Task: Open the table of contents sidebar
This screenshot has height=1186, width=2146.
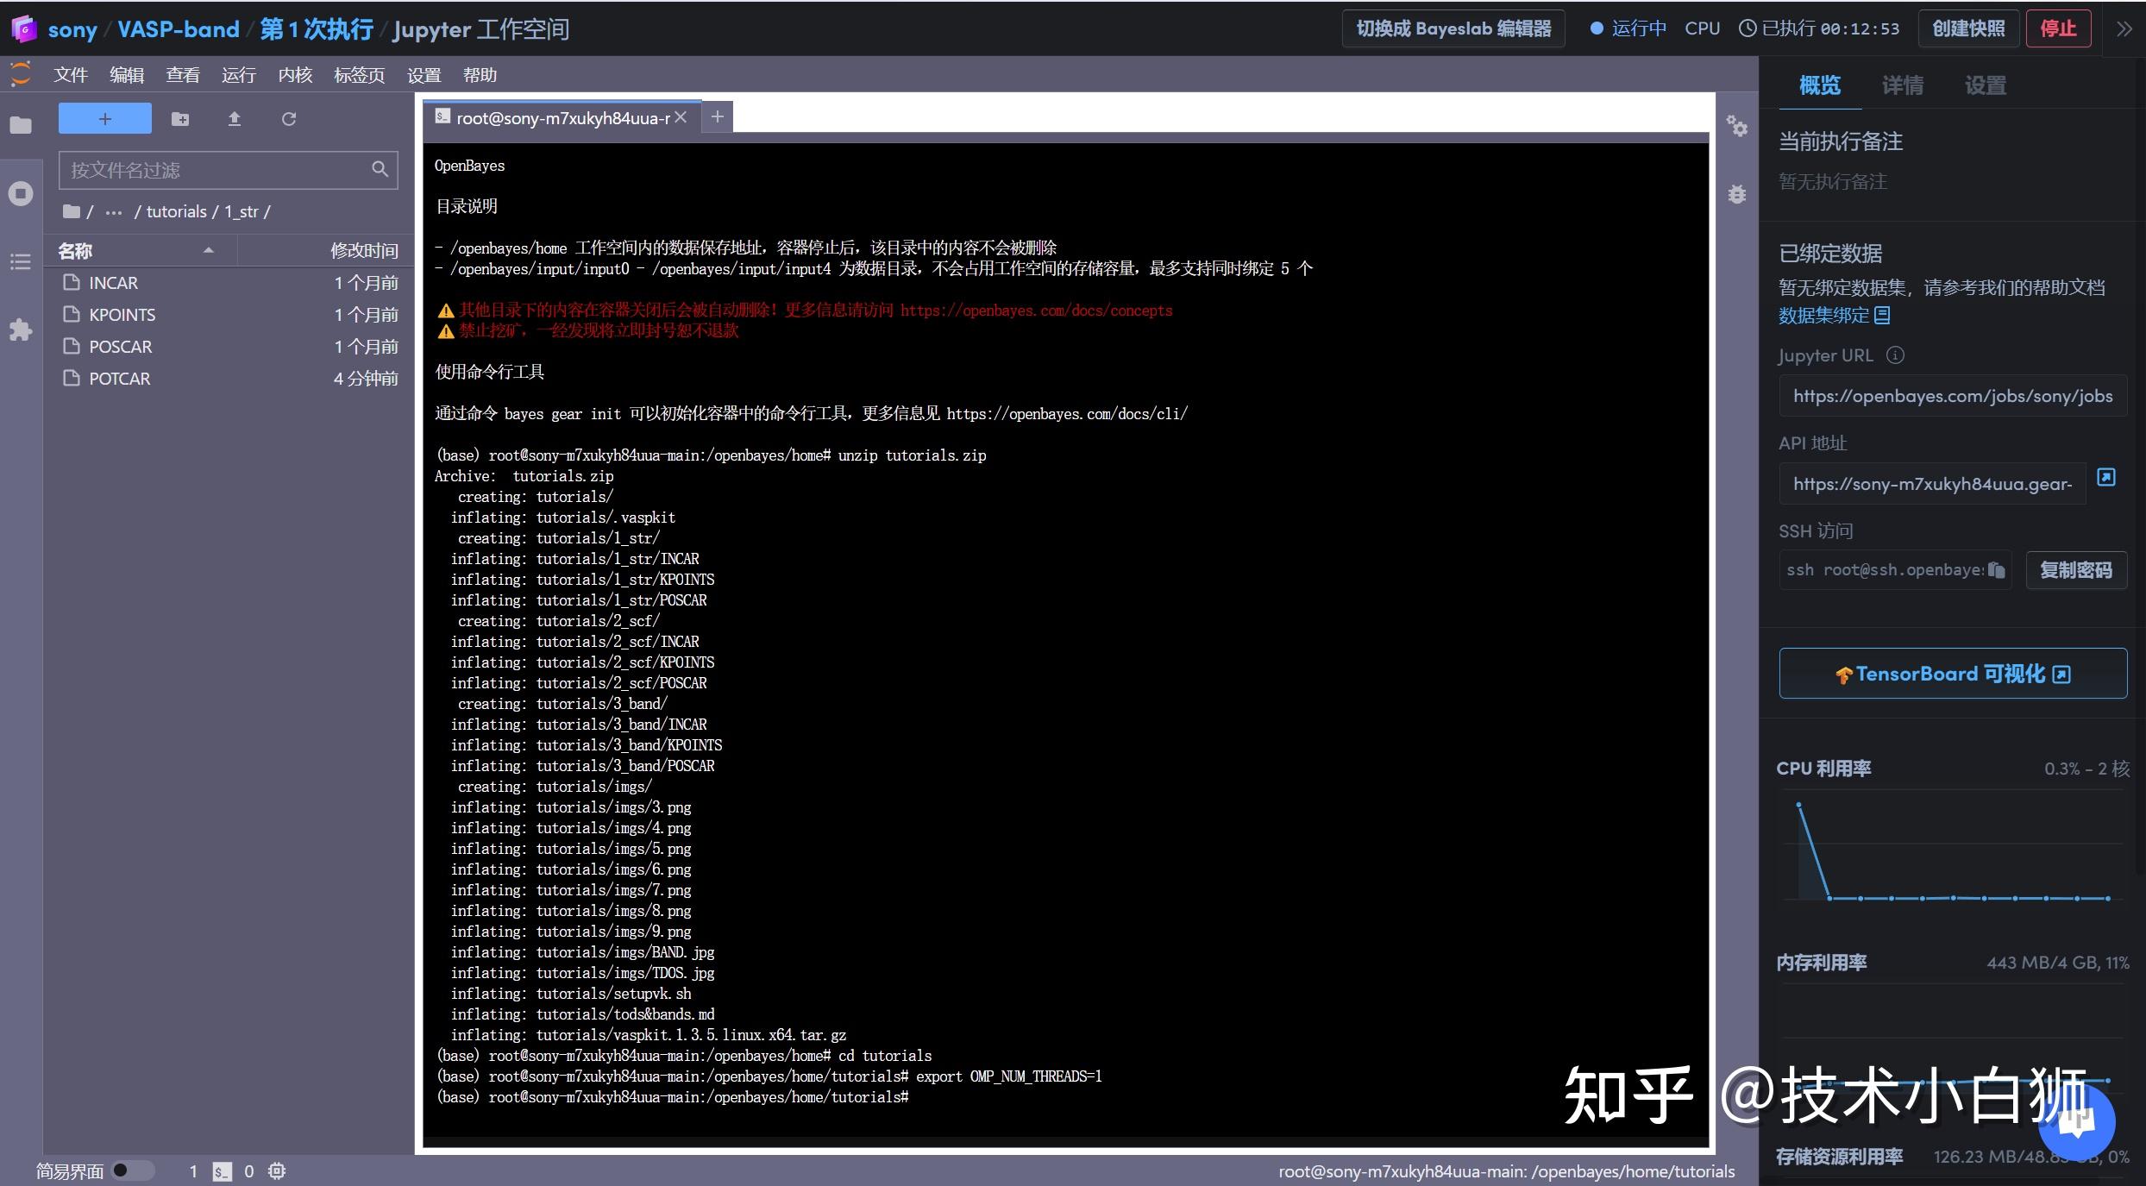Action: pyautogui.click(x=21, y=261)
